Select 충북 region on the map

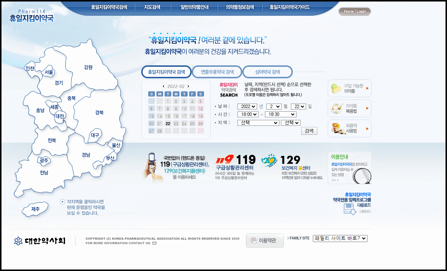coord(71,98)
